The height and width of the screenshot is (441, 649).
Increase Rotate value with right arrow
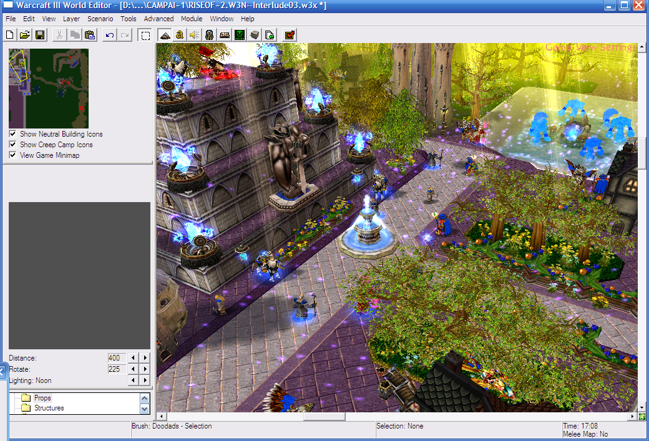[145, 369]
